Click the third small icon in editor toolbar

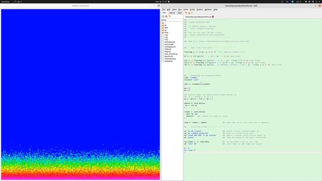[192, 13]
